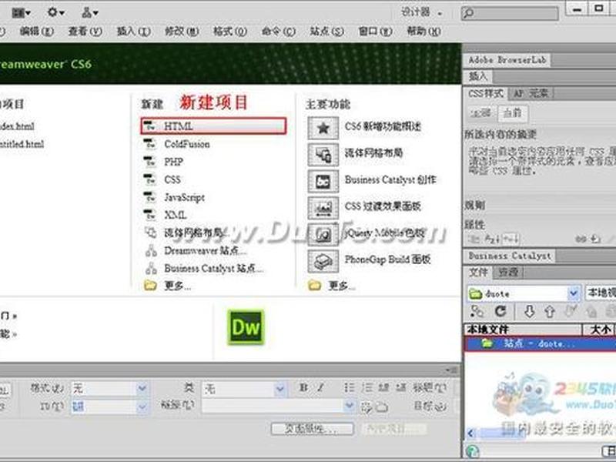Click the HTML new document icon
Viewport: 616px width, 462px height.
click(x=149, y=126)
